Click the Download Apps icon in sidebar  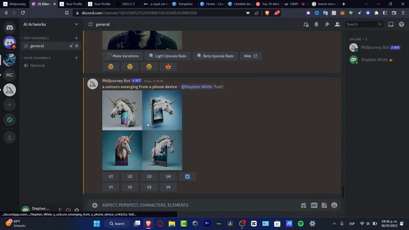pyautogui.click(x=10, y=137)
